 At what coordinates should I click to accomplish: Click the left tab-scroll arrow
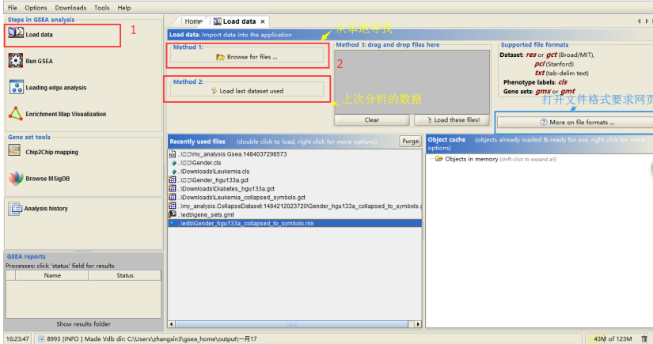tap(639, 21)
